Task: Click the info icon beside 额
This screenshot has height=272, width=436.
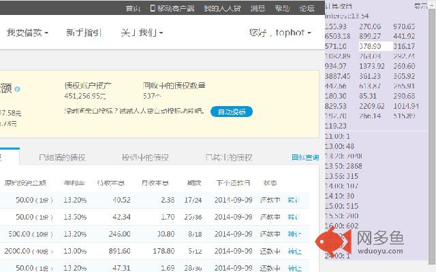Action: point(17,89)
